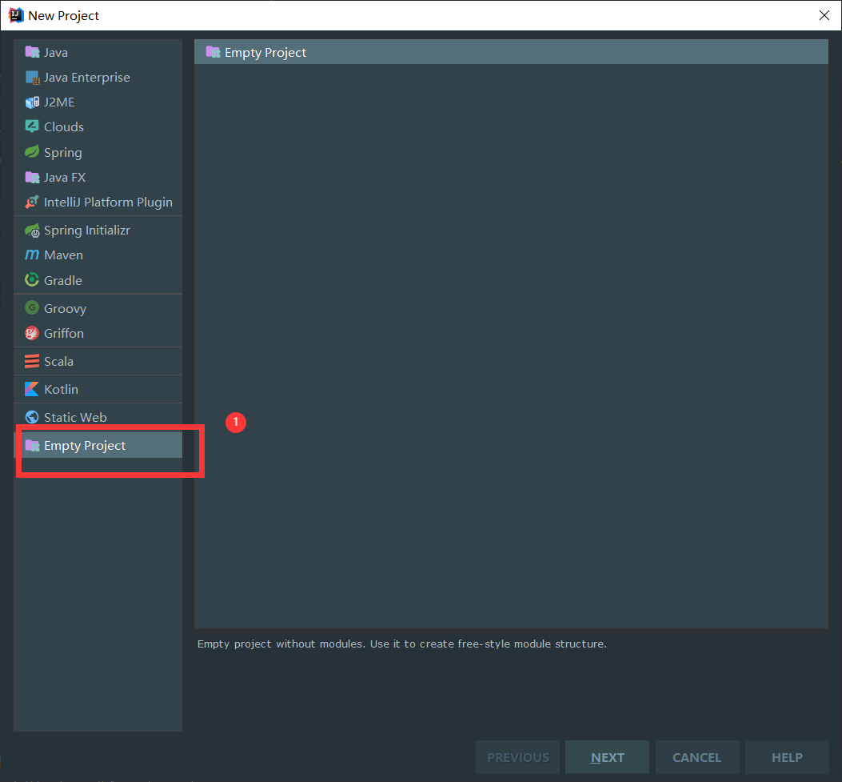
Task: Click the J2ME phone icon
Action: click(x=32, y=102)
